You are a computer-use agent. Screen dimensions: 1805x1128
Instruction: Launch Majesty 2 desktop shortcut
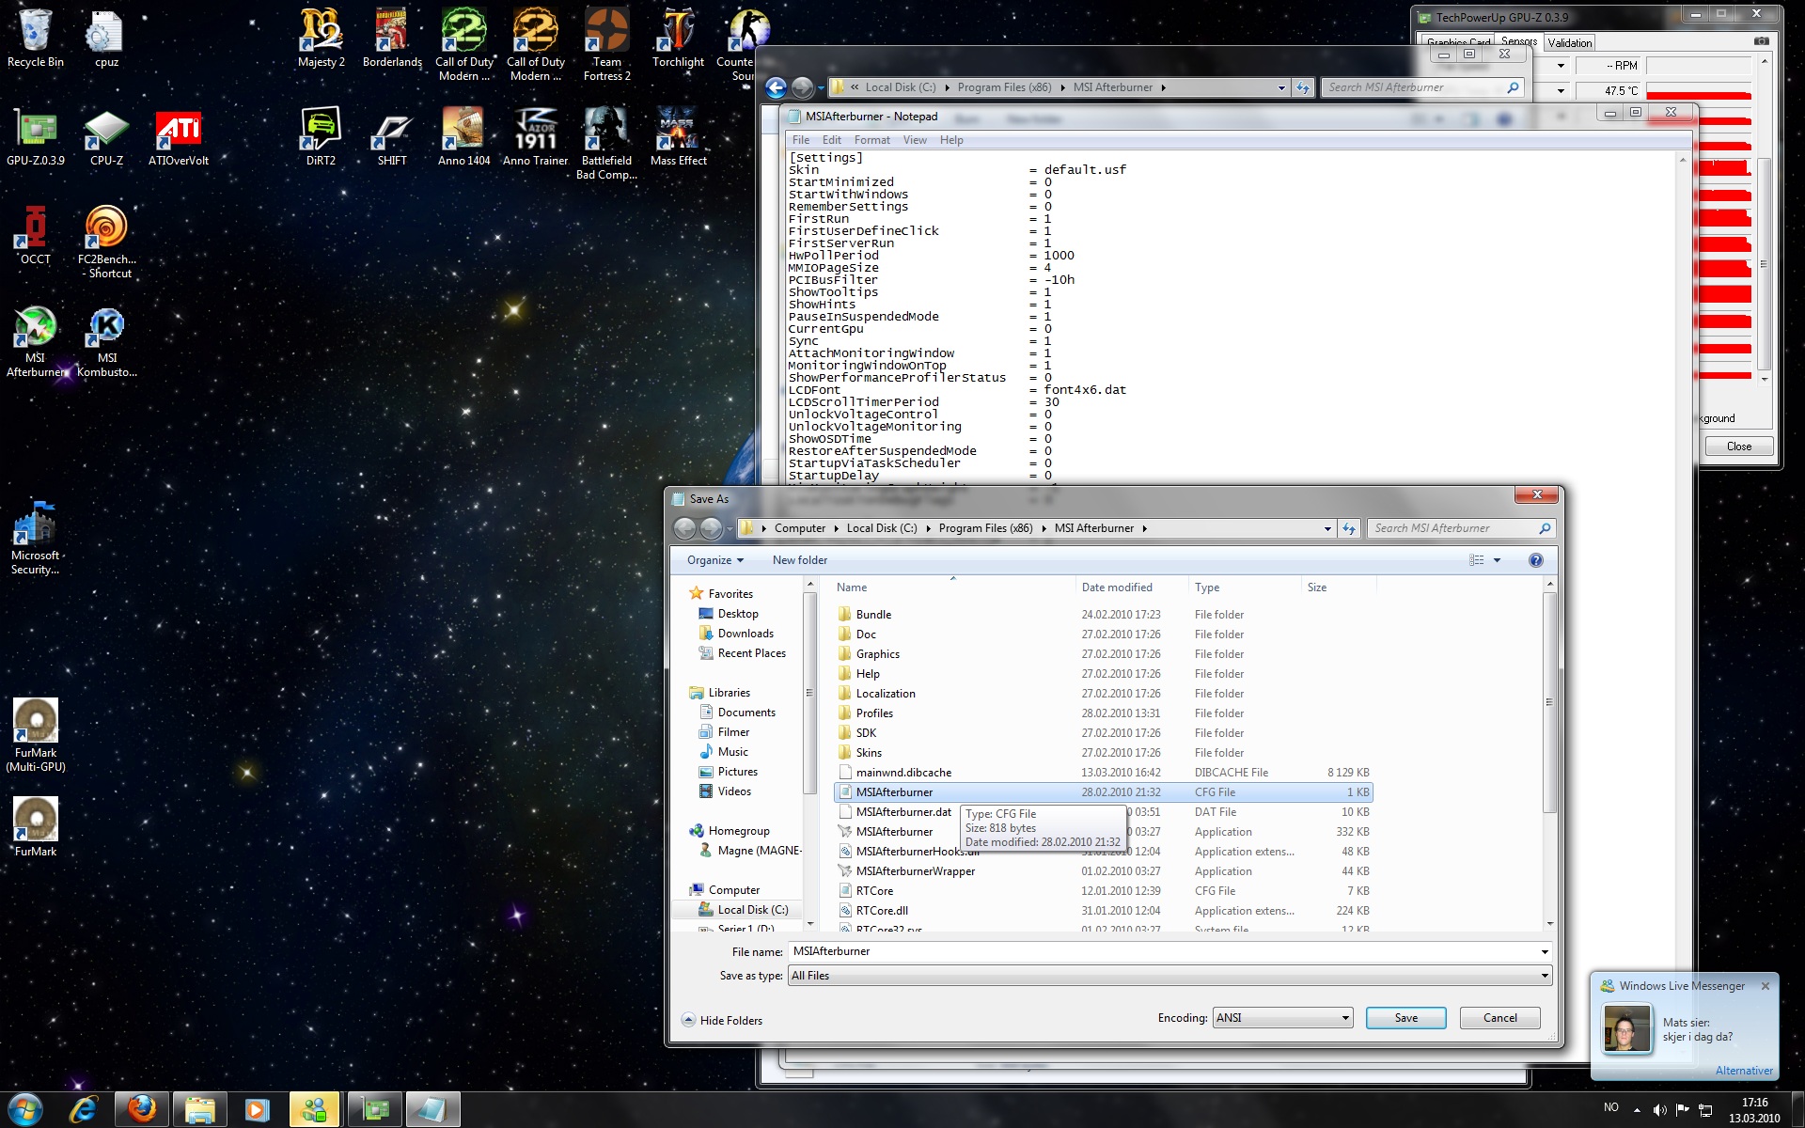tap(322, 38)
